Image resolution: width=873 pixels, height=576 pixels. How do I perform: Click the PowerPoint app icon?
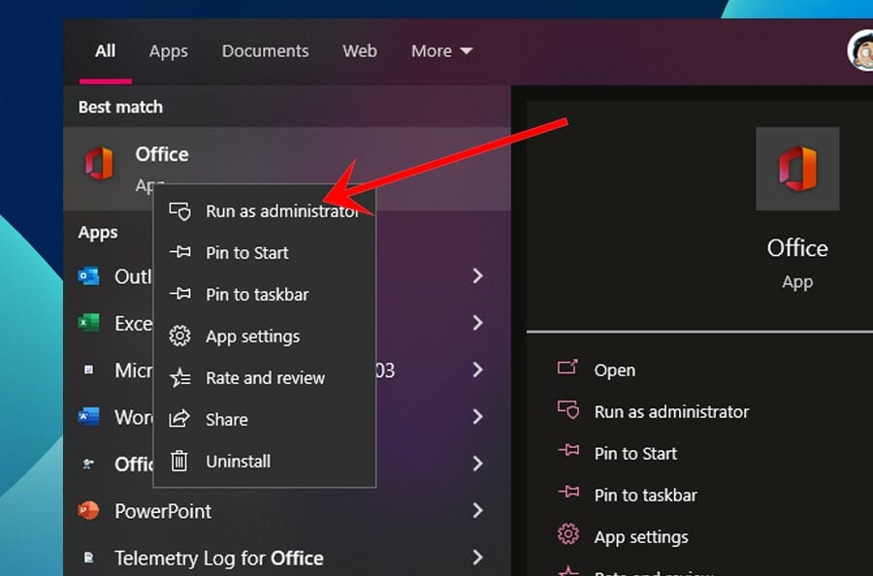[88, 510]
